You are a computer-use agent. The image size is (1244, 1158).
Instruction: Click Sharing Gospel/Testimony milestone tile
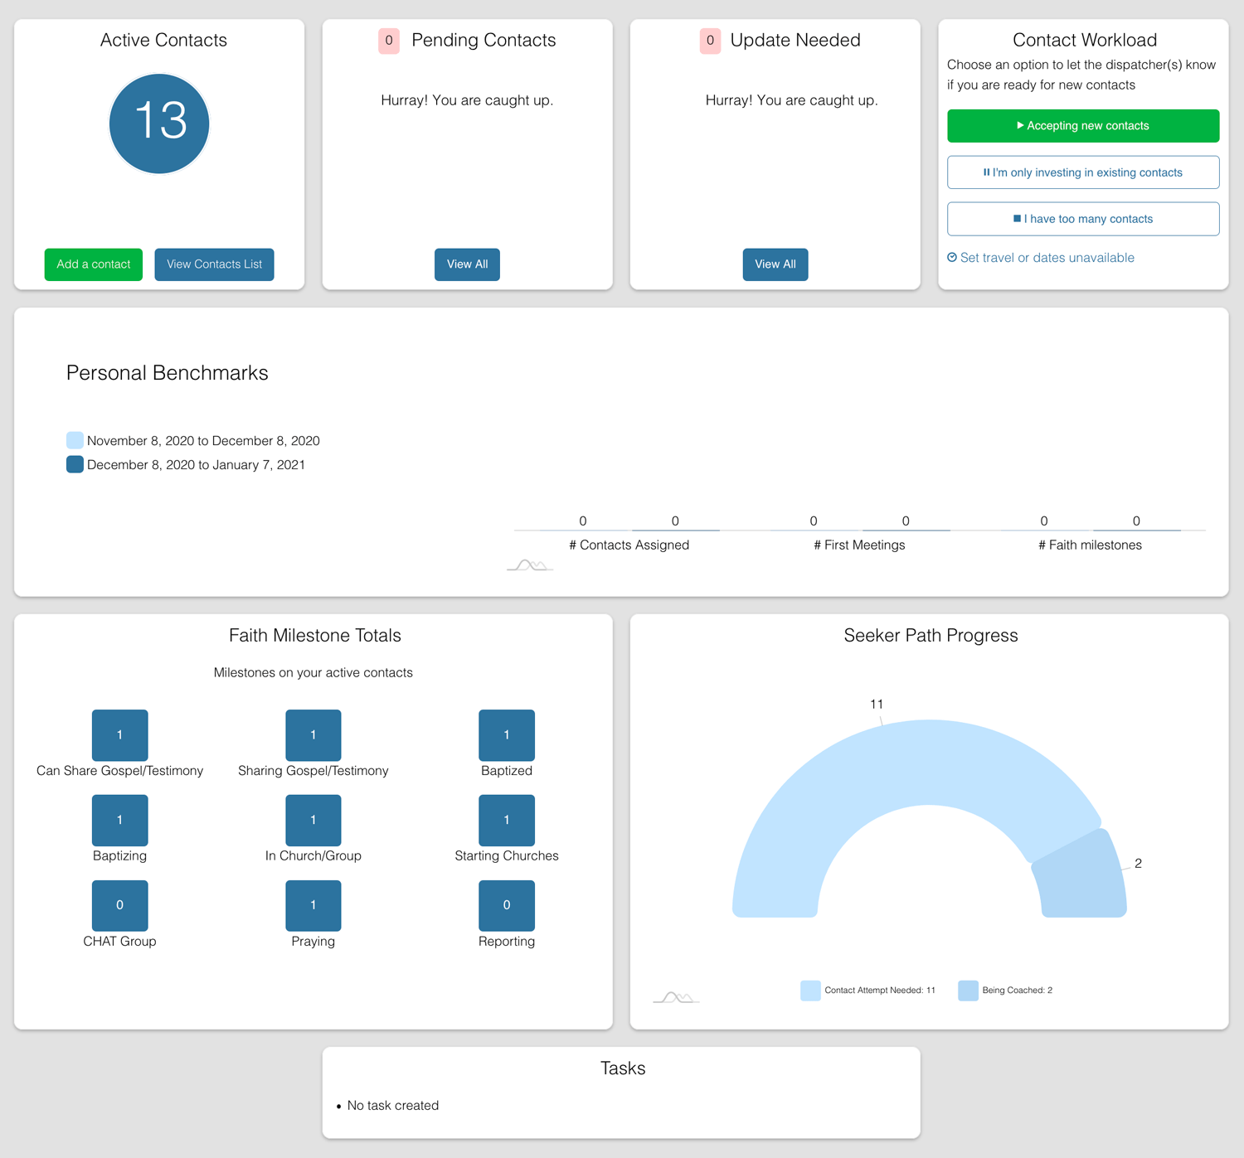[x=313, y=735]
